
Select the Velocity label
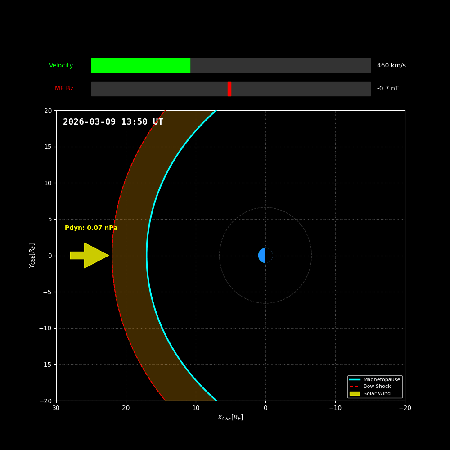[x=61, y=65]
